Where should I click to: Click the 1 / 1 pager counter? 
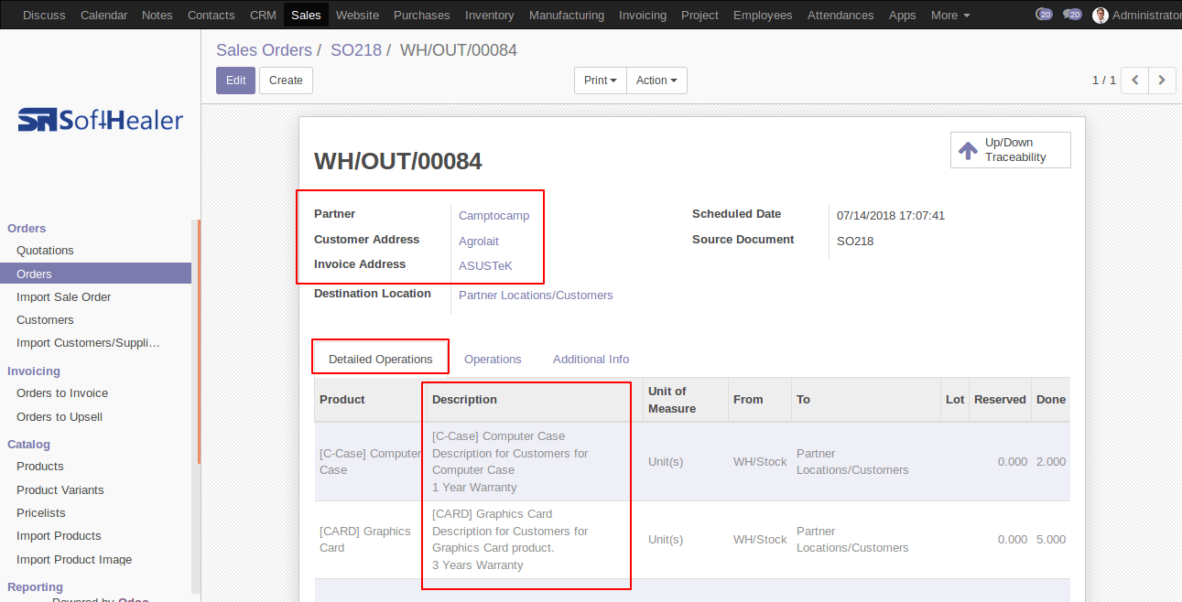[x=1103, y=81]
